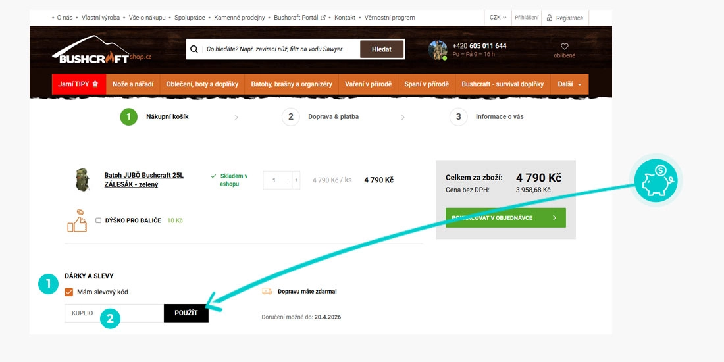
Task: Click the O nás link
Action: [65, 18]
